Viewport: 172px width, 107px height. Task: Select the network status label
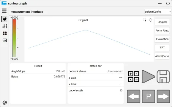[78, 71]
